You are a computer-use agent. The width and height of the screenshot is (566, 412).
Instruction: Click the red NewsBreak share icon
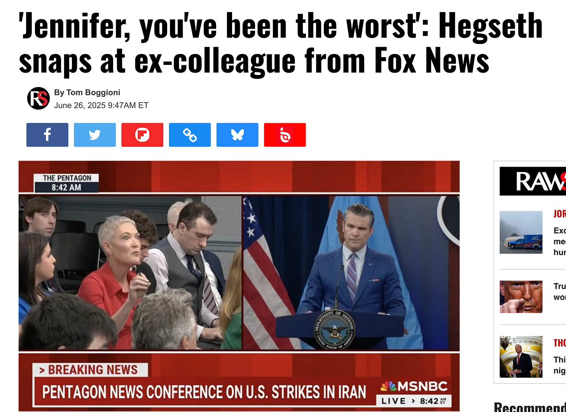click(285, 135)
